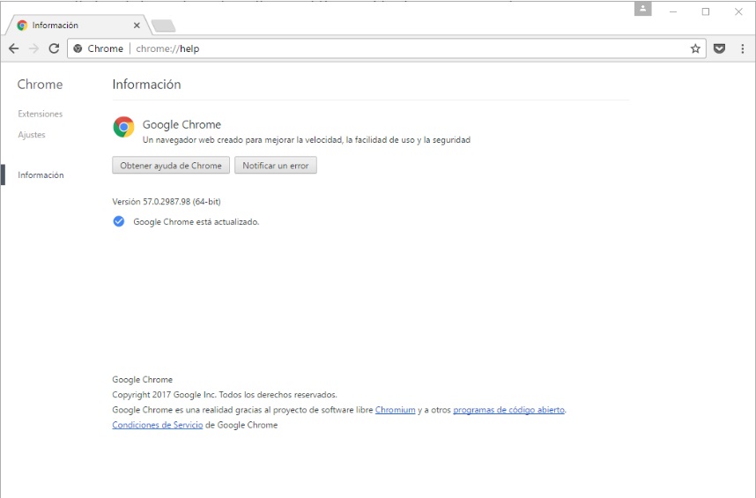This screenshot has width=756, height=498.
Task: Click the back navigation arrow
Action: click(13, 48)
